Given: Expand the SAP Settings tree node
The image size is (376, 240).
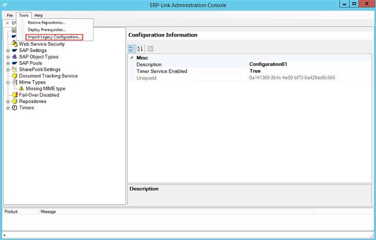Looking at the screenshot, I should click(8, 50).
